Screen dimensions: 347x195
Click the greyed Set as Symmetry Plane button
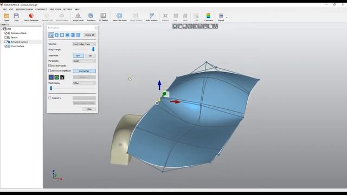click(x=84, y=103)
